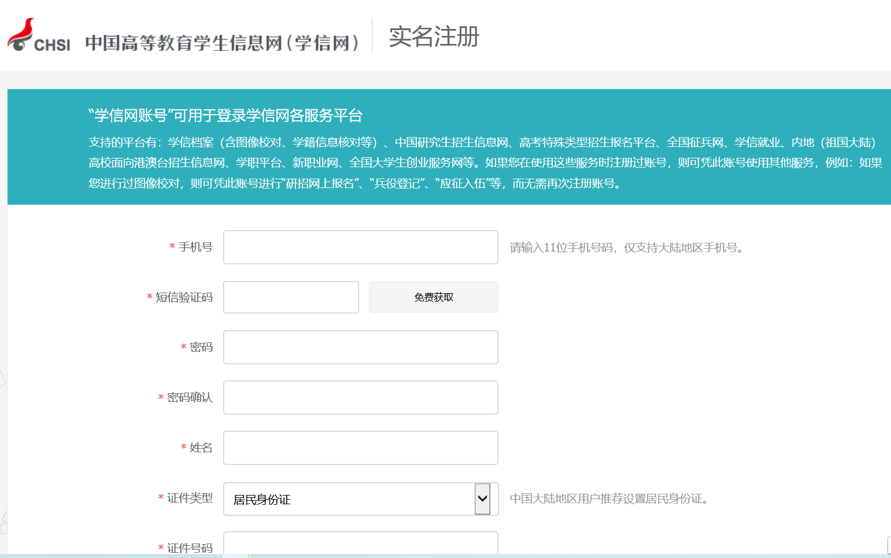Click the 证件类型 field label
Screen dimensions: 891x558
[190, 498]
